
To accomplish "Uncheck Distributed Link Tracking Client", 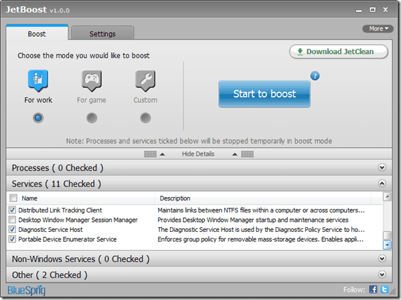I will [x=12, y=210].
